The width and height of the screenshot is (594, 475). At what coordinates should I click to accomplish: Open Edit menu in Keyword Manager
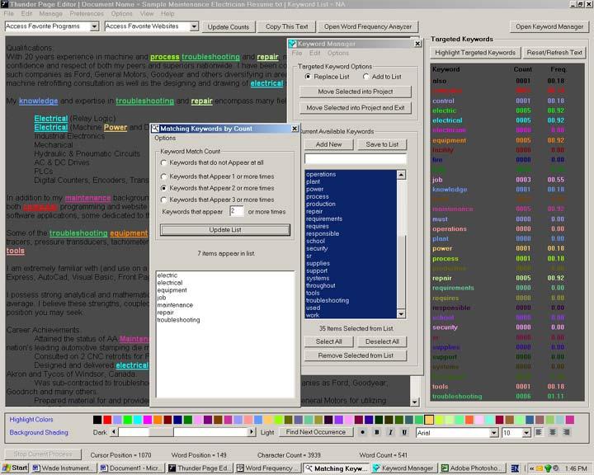tap(315, 53)
